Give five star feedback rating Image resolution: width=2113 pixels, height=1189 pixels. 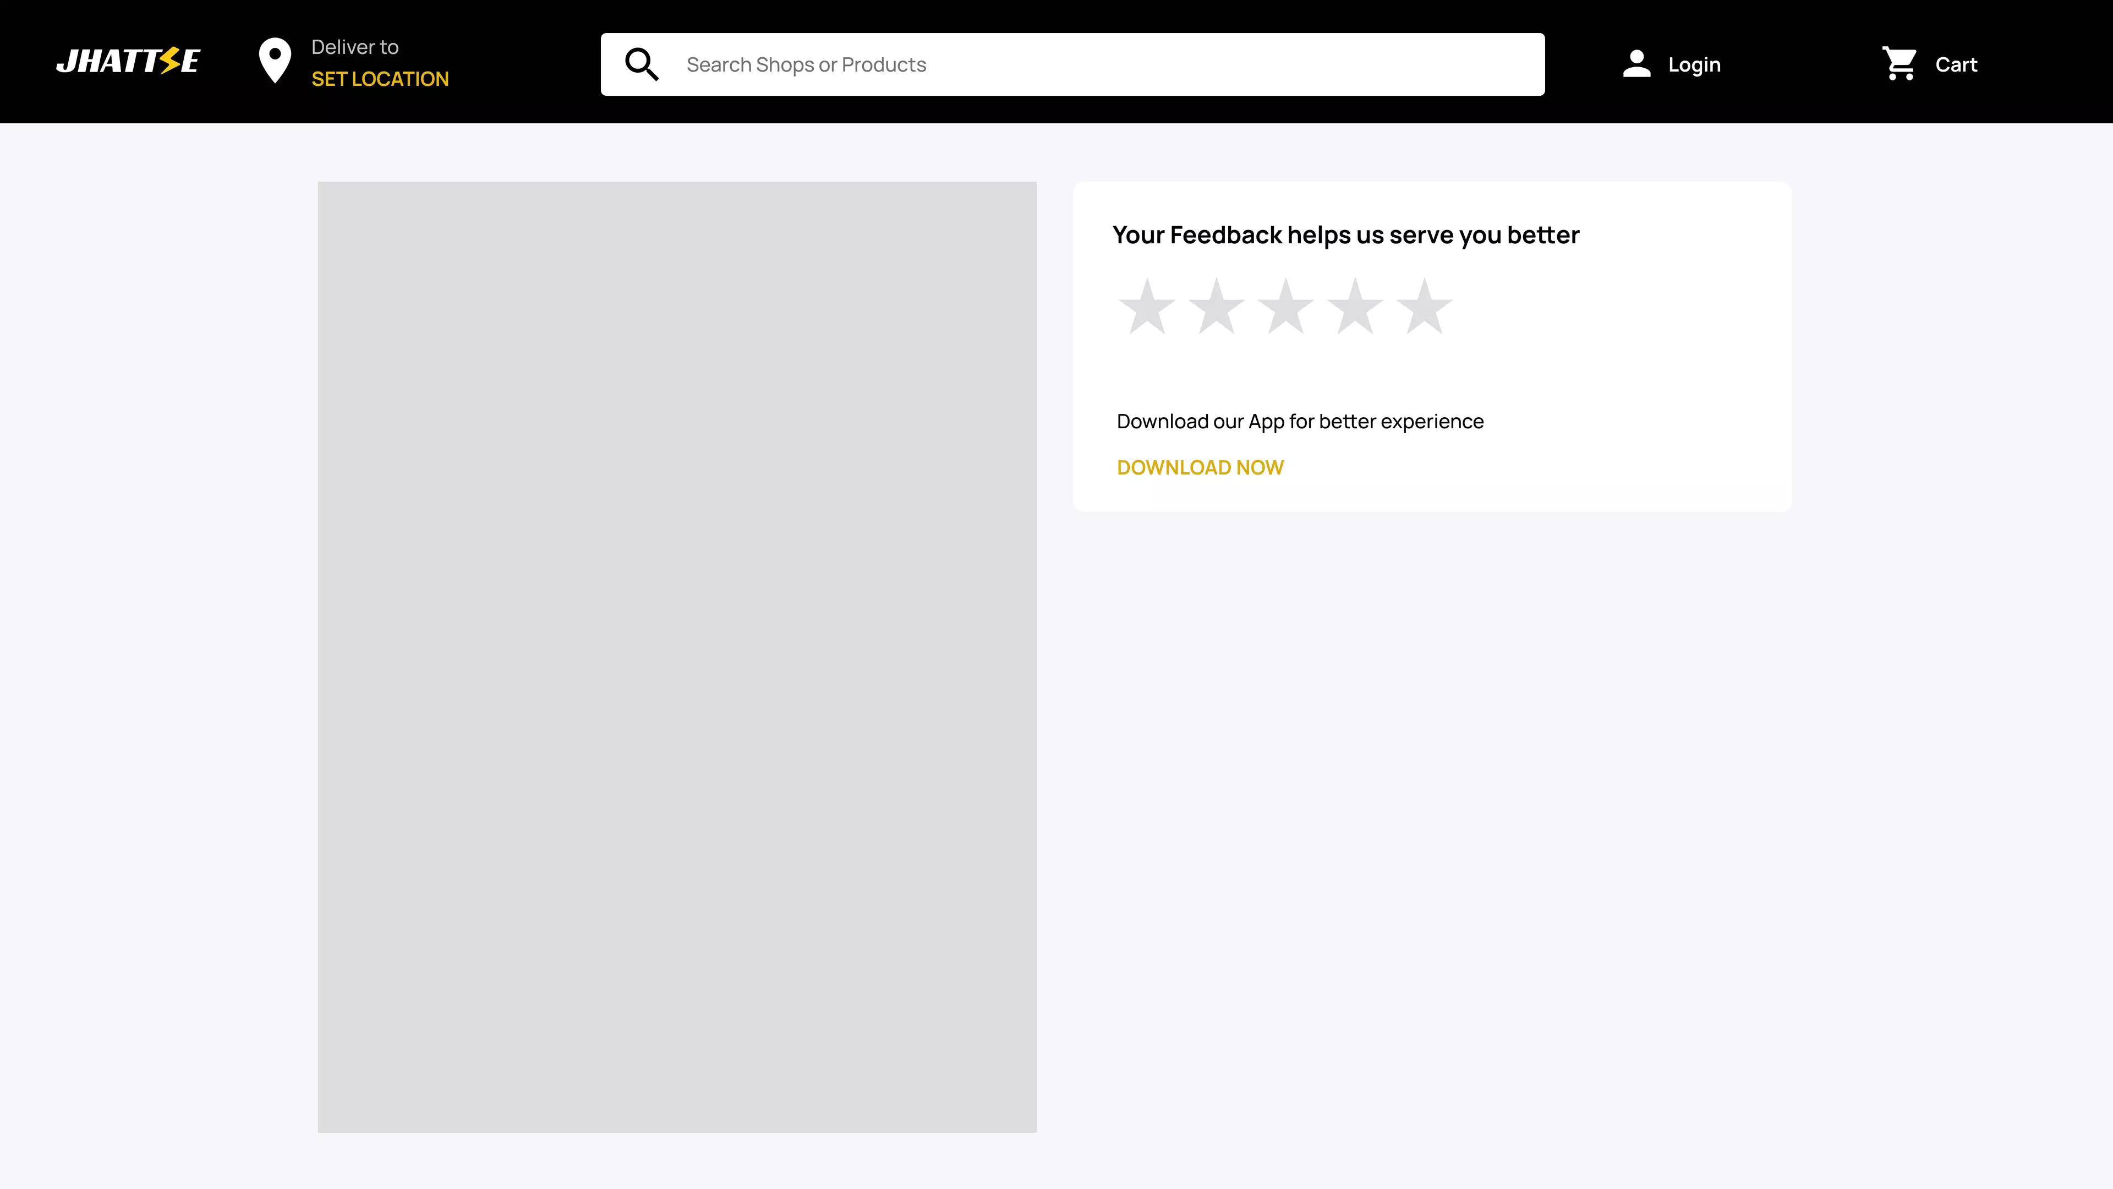(1424, 307)
